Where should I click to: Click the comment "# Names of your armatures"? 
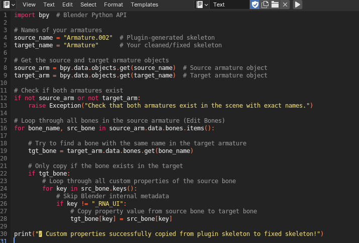(58, 30)
